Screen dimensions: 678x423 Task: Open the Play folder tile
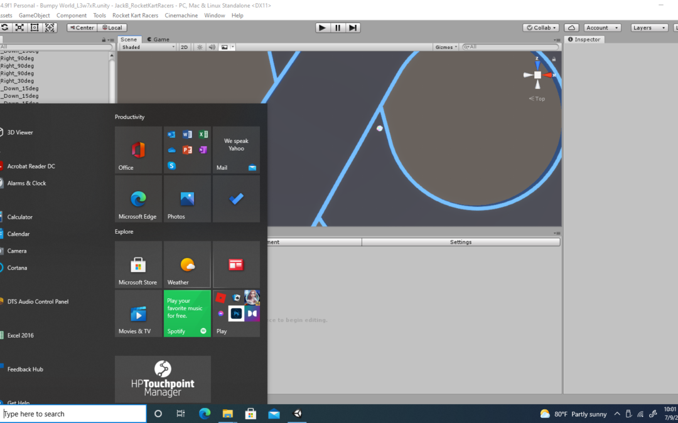click(x=236, y=313)
